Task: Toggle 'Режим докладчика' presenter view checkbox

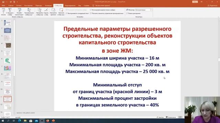Action: [127, 13]
